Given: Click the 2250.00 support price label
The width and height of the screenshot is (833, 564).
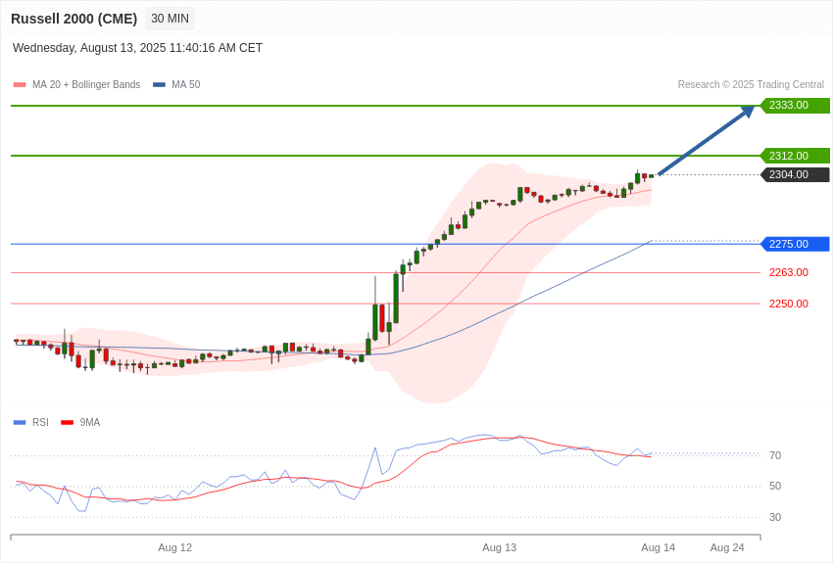Looking at the screenshot, I should click(x=789, y=304).
